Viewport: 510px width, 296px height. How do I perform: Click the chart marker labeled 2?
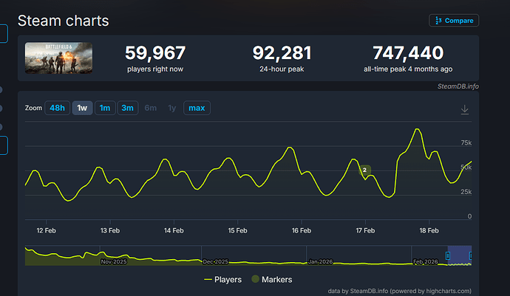click(x=364, y=170)
